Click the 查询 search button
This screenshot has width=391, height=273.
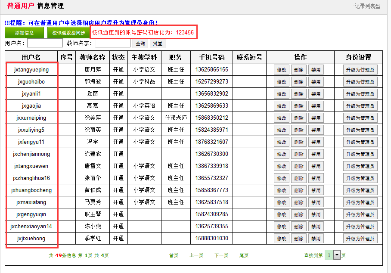[x=140, y=43]
